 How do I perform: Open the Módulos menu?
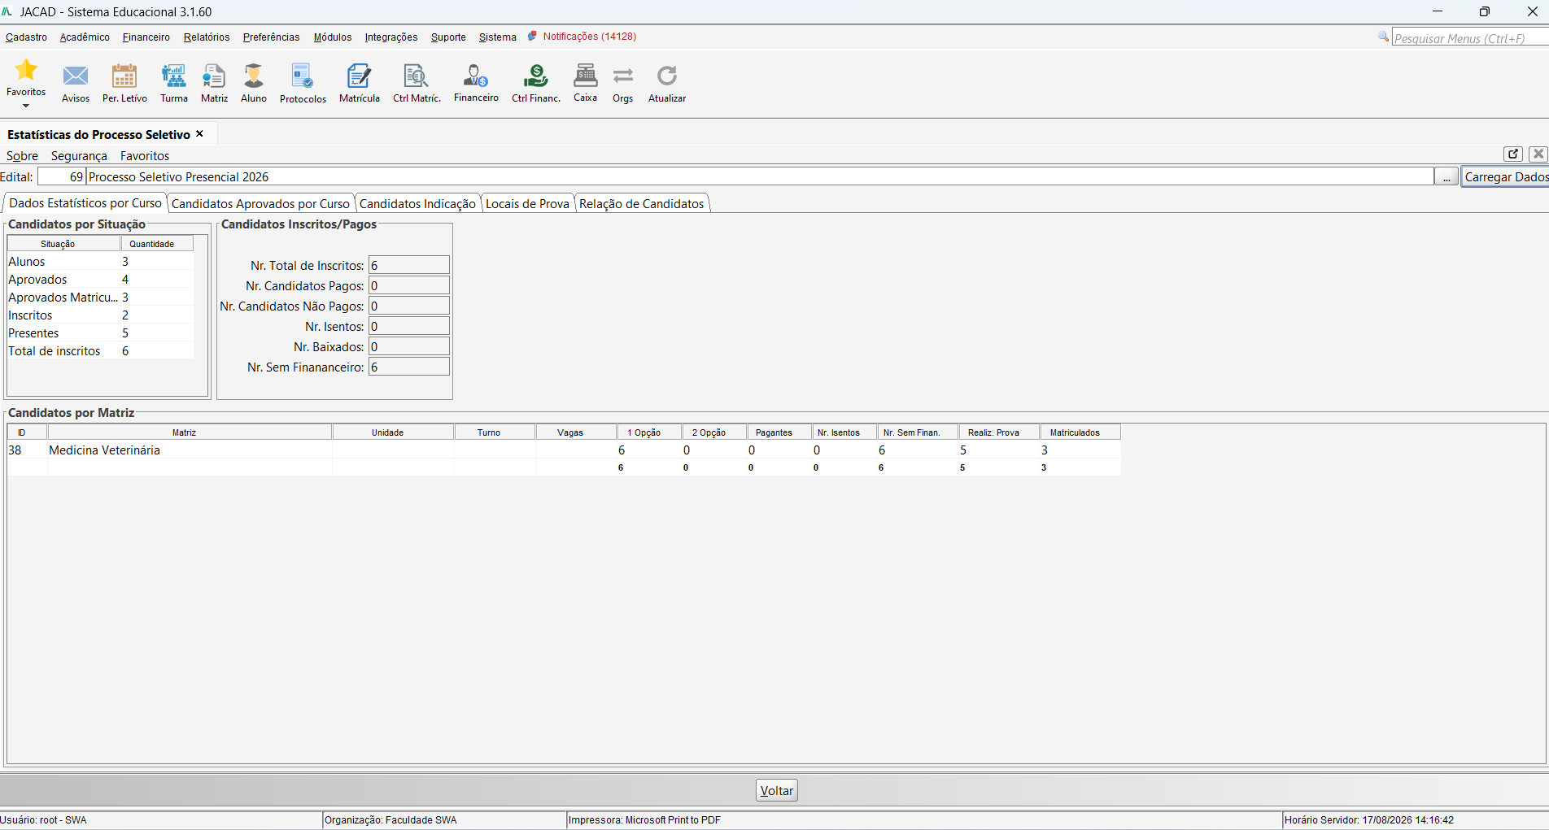333,37
